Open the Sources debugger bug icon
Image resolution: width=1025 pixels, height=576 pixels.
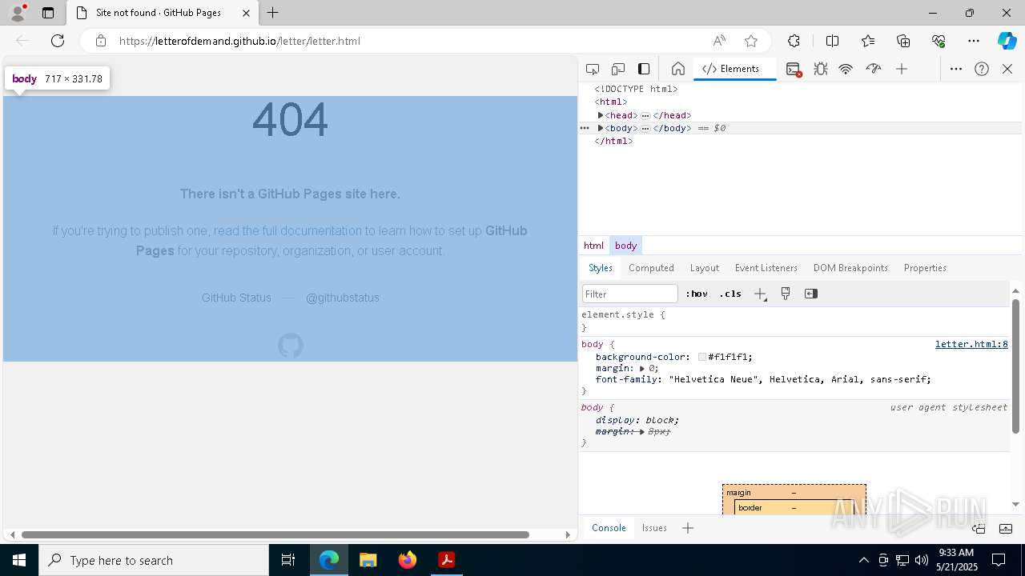[821, 69]
